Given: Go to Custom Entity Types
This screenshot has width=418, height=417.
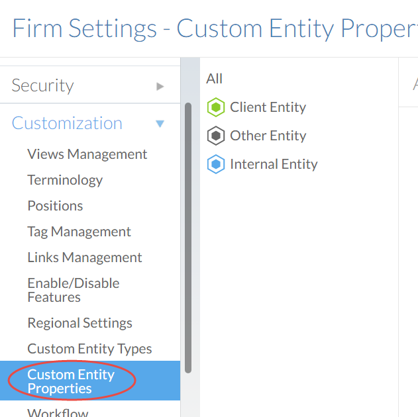Looking at the screenshot, I should (x=89, y=349).
